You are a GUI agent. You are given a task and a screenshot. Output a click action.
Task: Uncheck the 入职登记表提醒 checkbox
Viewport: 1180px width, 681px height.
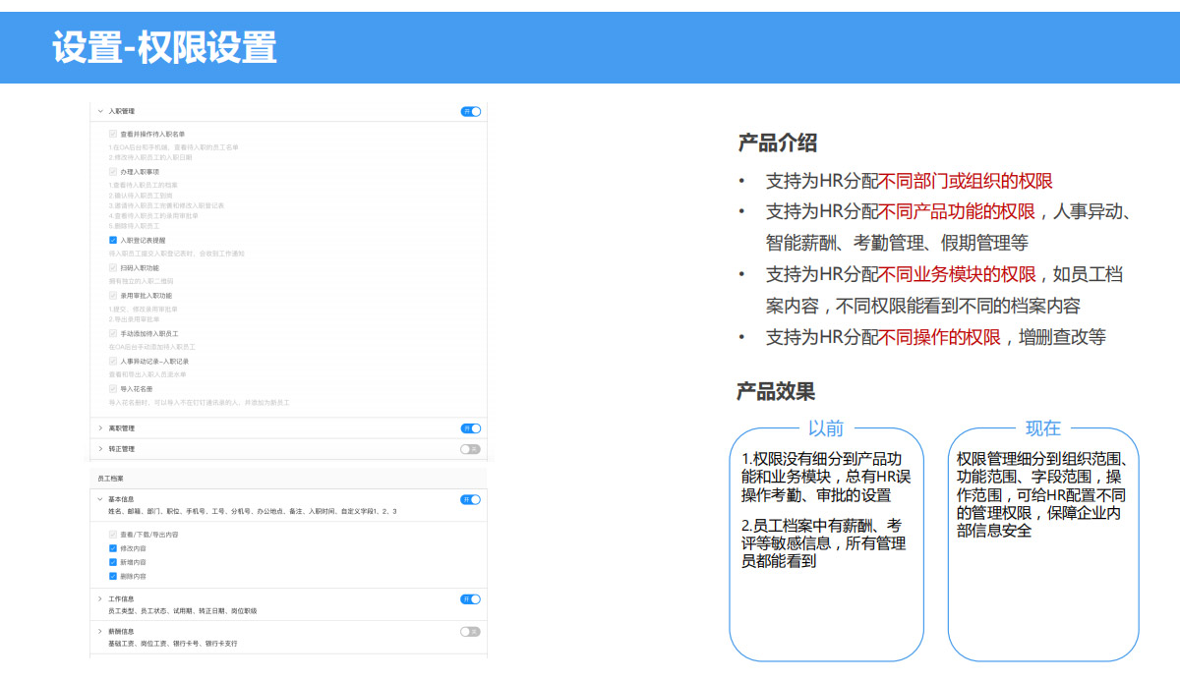[113, 240]
